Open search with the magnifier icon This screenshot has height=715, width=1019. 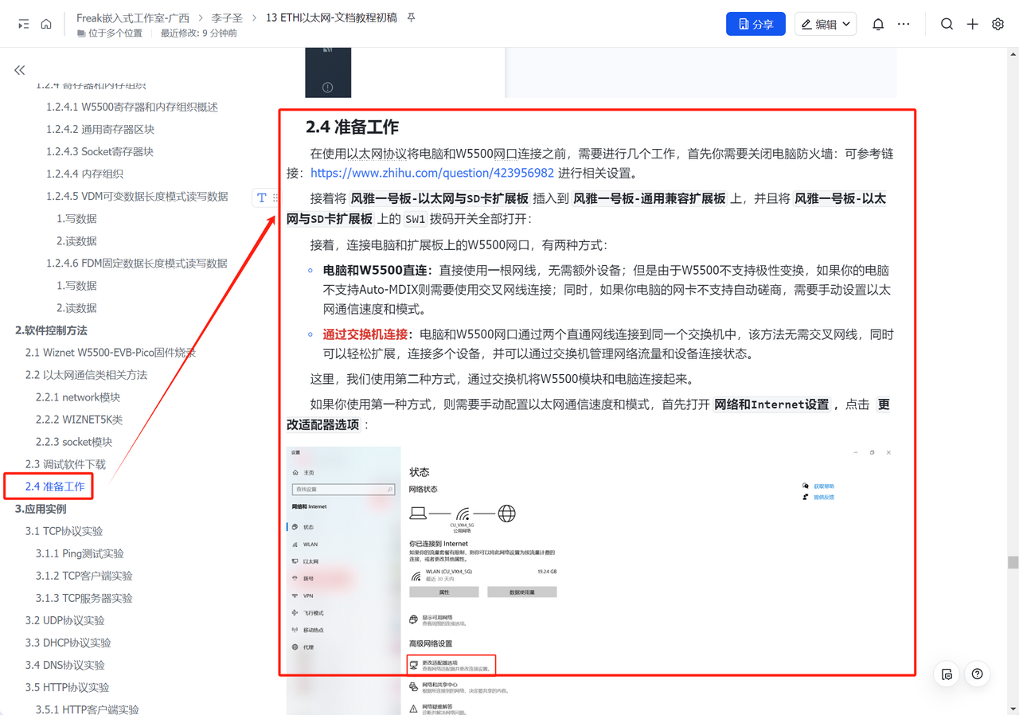947,25
